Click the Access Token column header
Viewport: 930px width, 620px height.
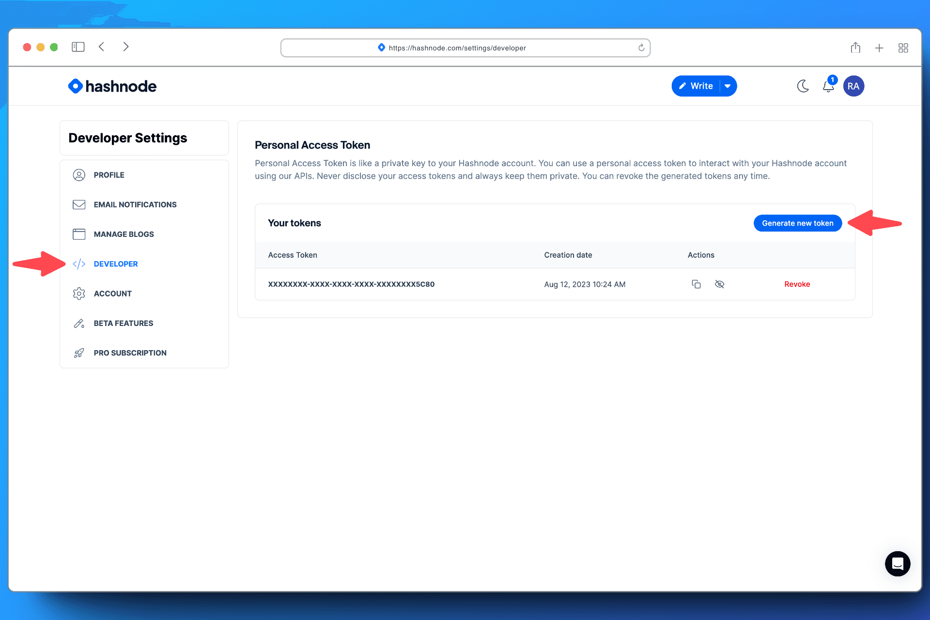click(x=293, y=255)
